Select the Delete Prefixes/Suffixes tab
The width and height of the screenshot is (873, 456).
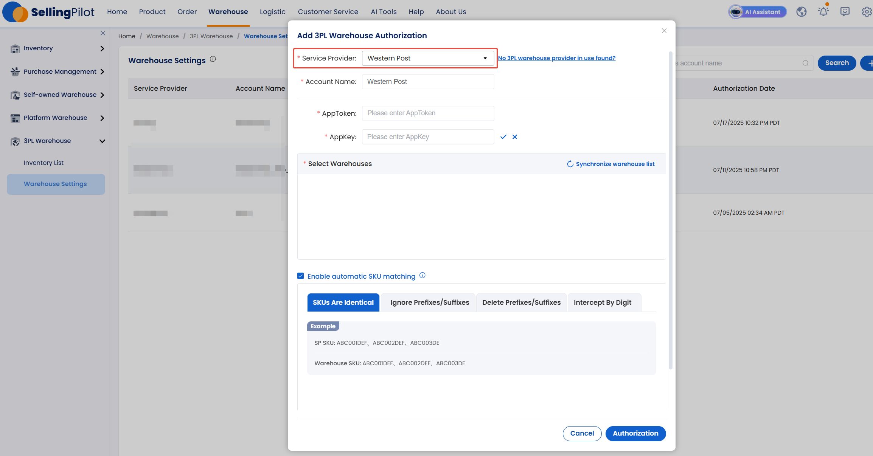521,302
